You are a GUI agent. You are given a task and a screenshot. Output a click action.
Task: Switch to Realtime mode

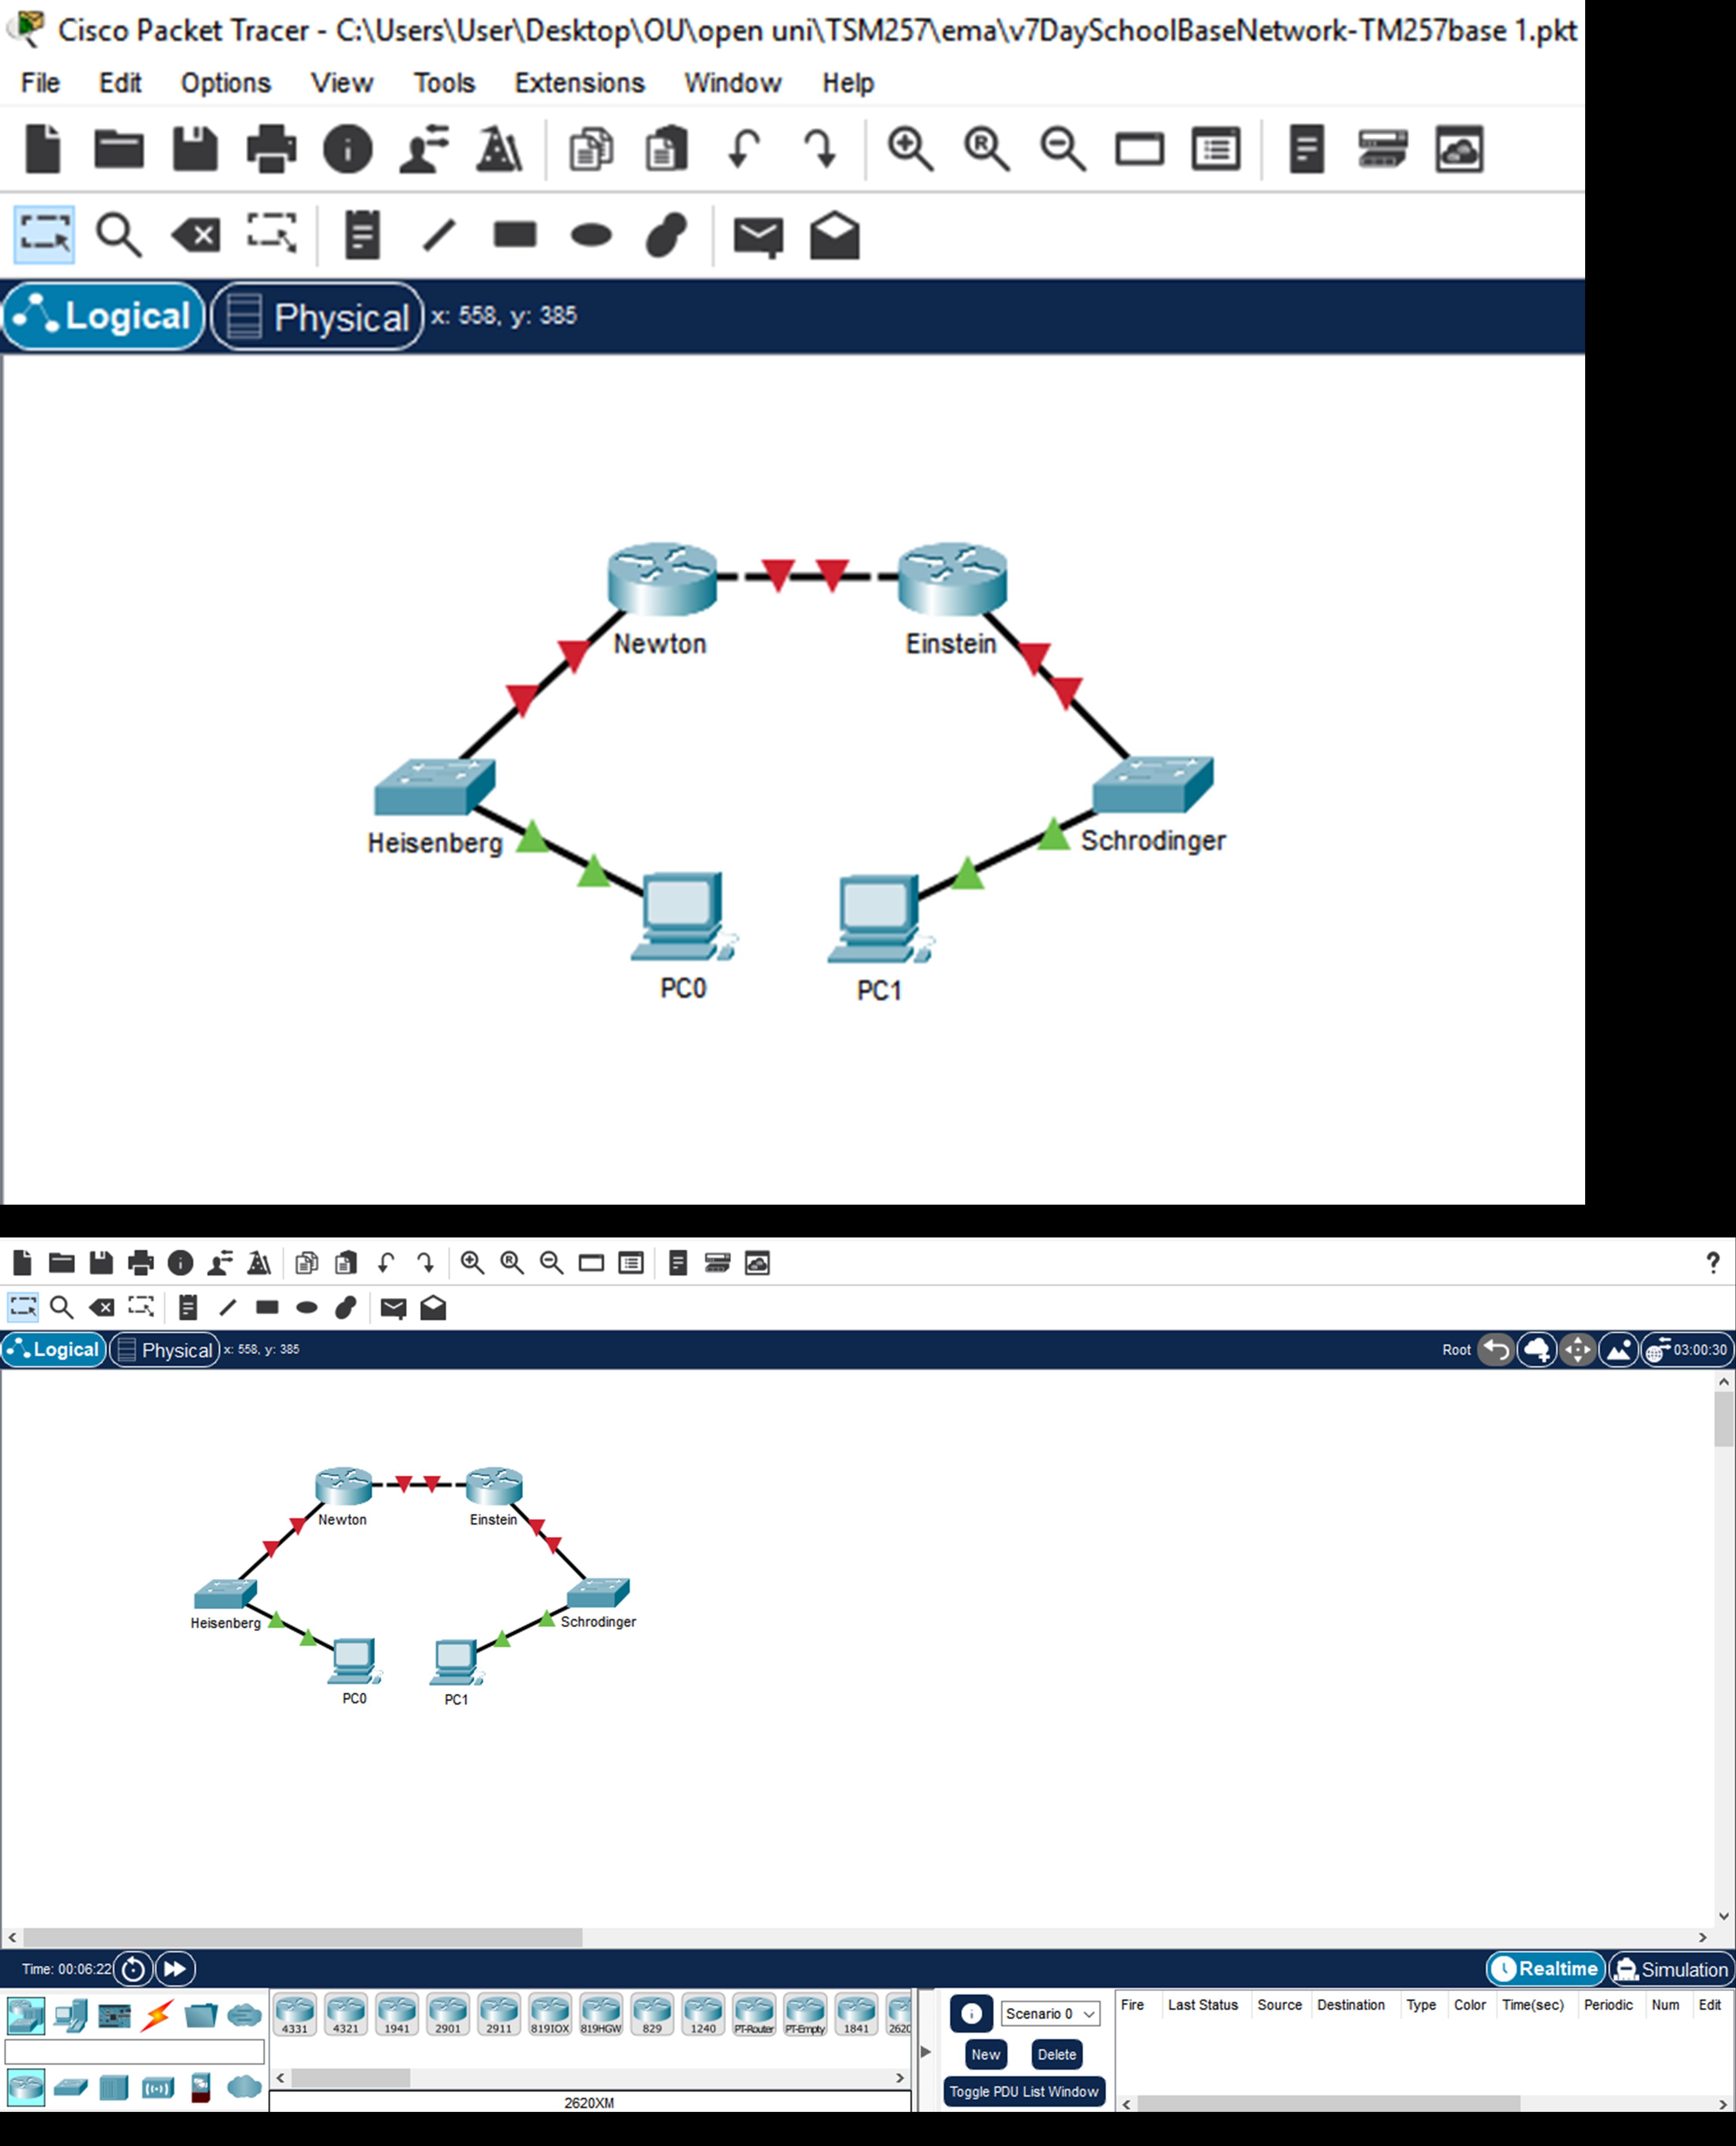tap(1545, 1969)
